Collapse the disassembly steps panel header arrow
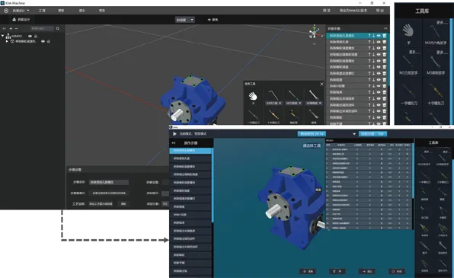This screenshot has height=278, width=454. (x=385, y=28)
